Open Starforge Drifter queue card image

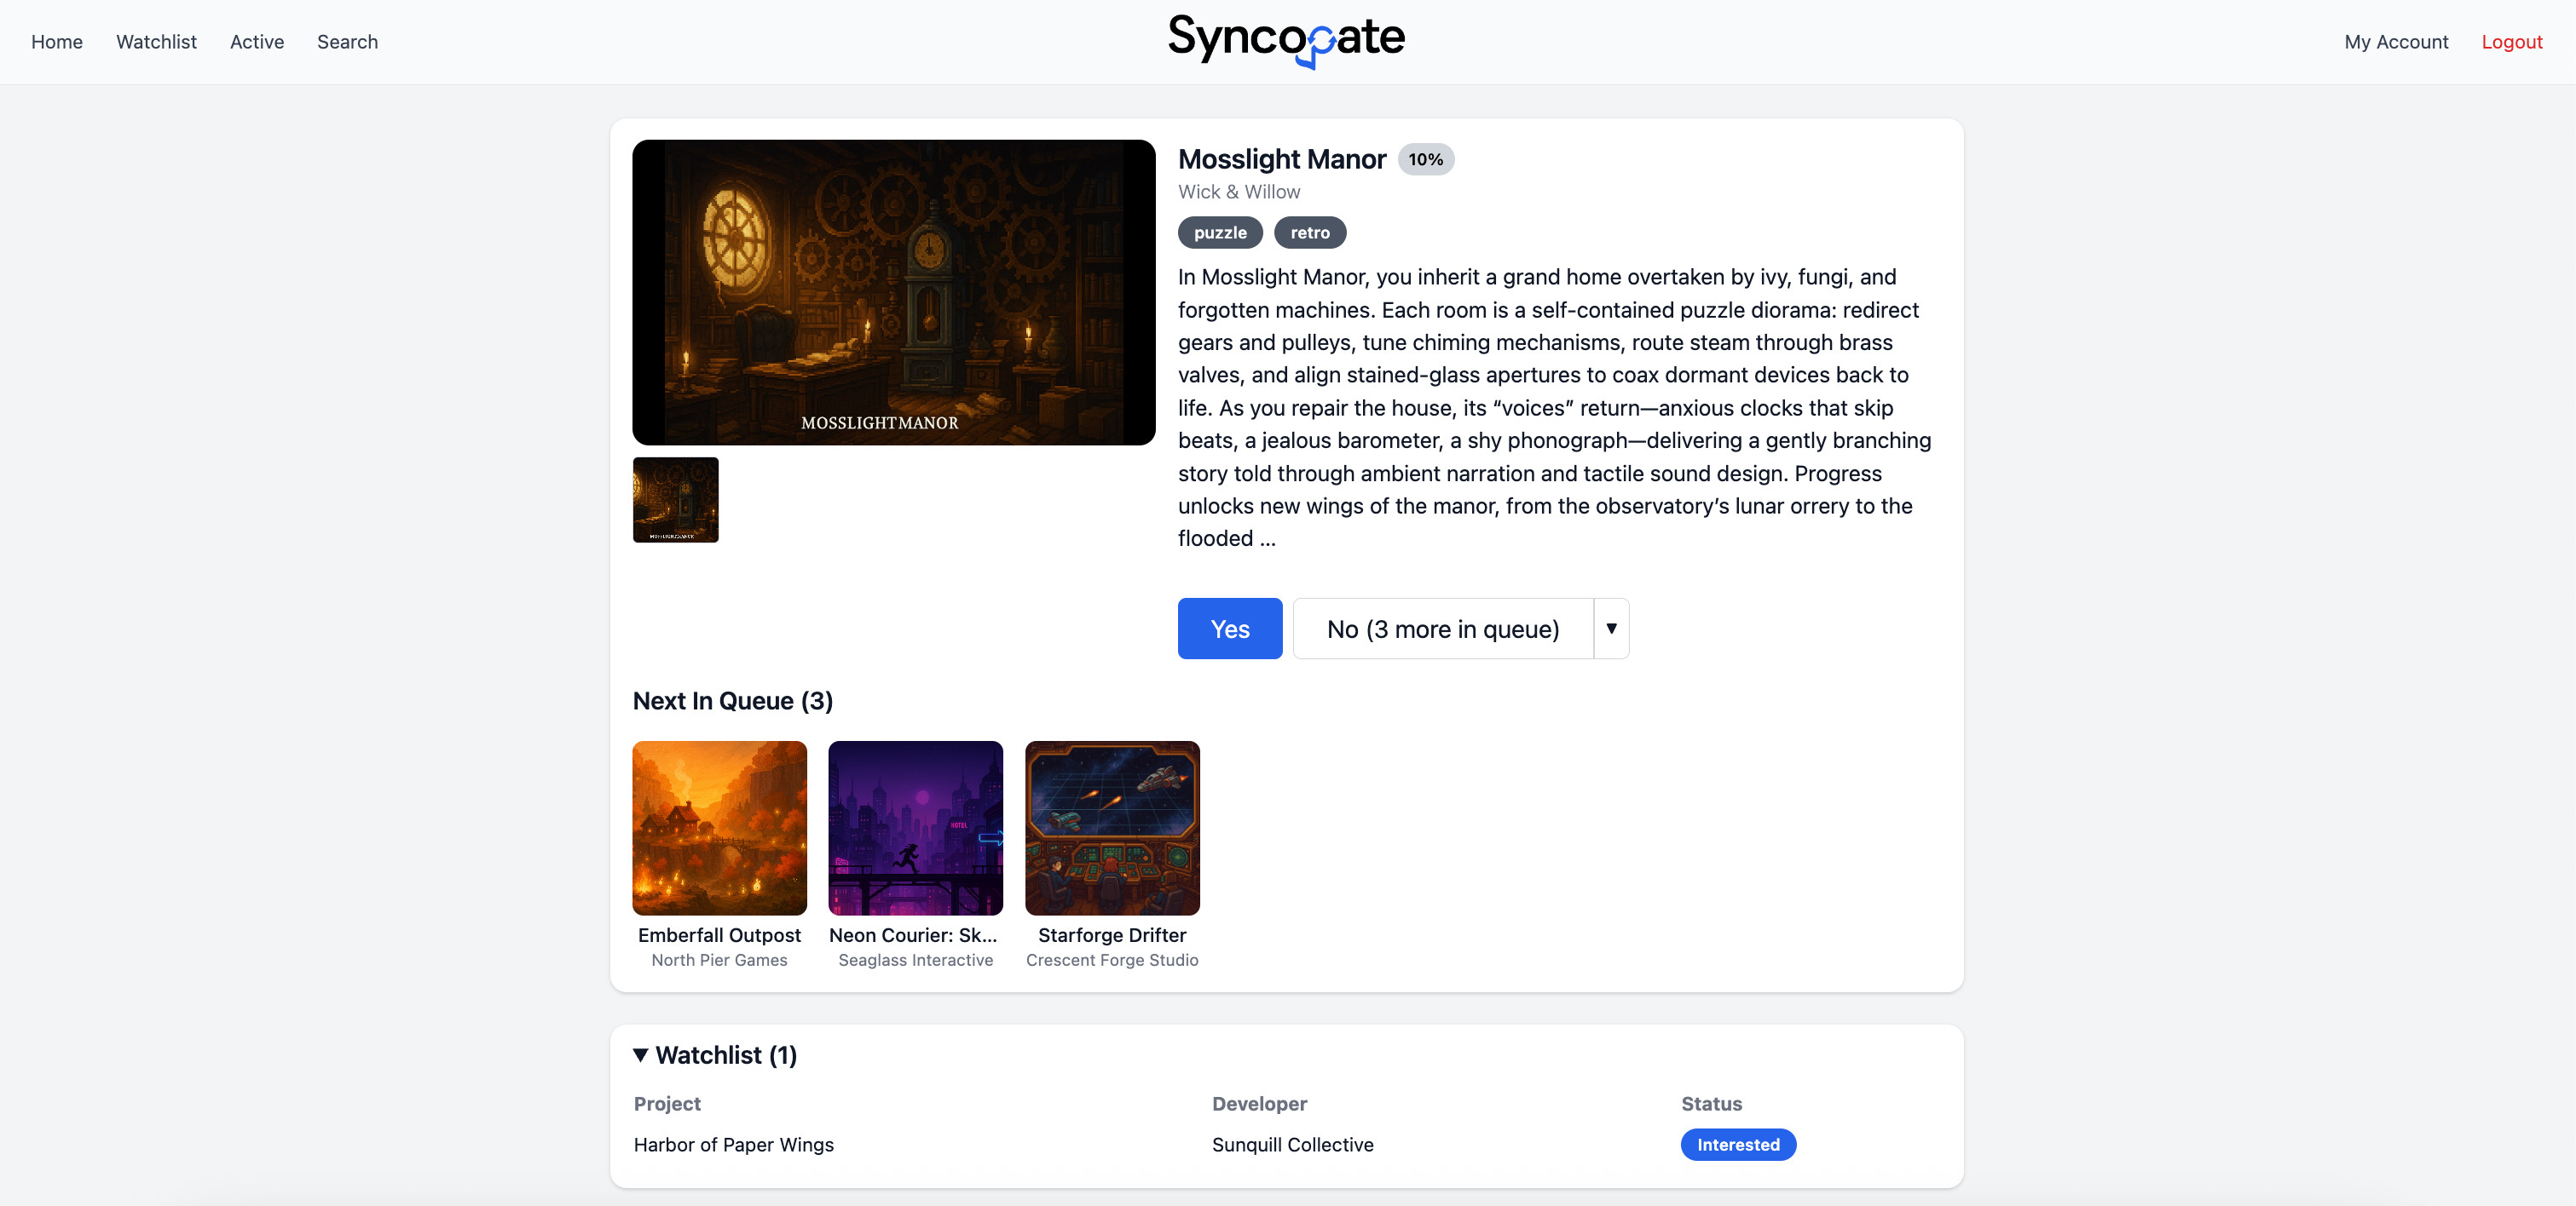(1111, 827)
